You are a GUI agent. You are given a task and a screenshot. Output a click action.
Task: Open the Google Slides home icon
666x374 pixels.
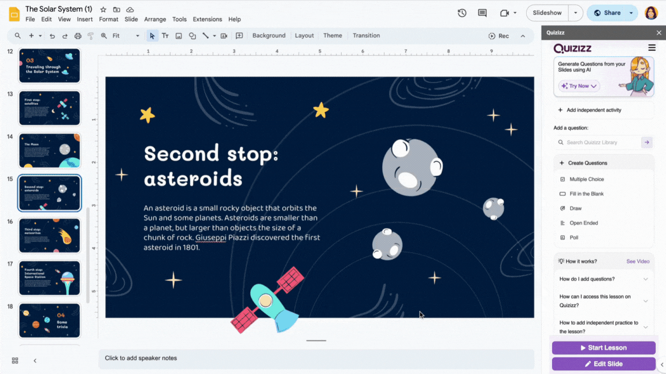coord(14,14)
